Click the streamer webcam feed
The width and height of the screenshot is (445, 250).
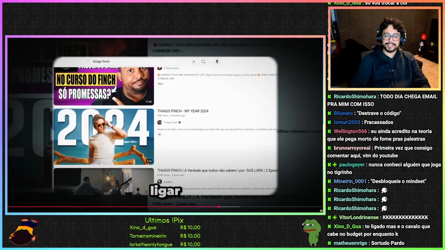(384, 48)
